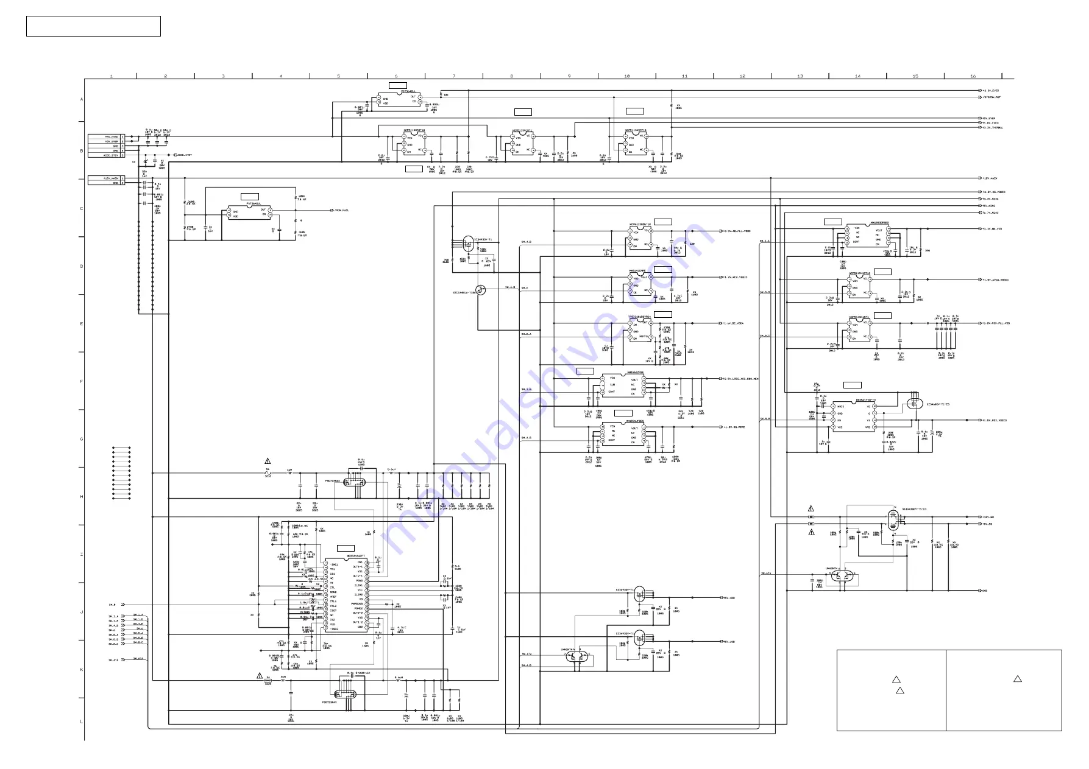Click the UMH2NTN transistor pair below the +5V_USB switch
The image size is (1089, 769).
pyautogui.click(x=577, y=658)
